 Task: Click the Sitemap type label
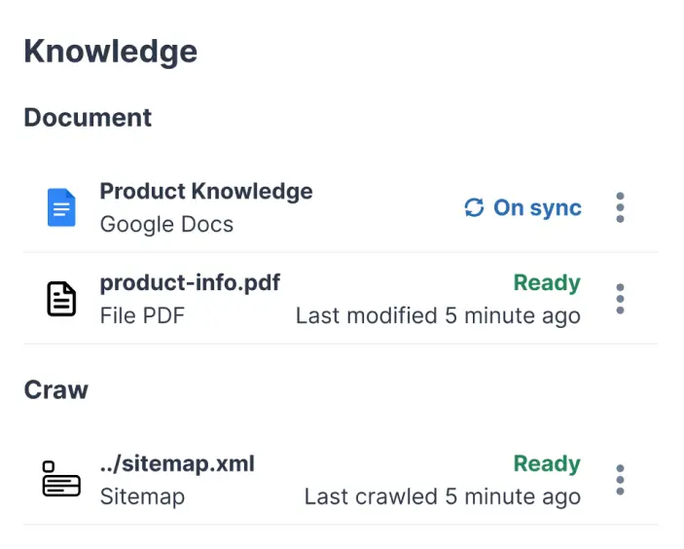(x=142, y=496)
